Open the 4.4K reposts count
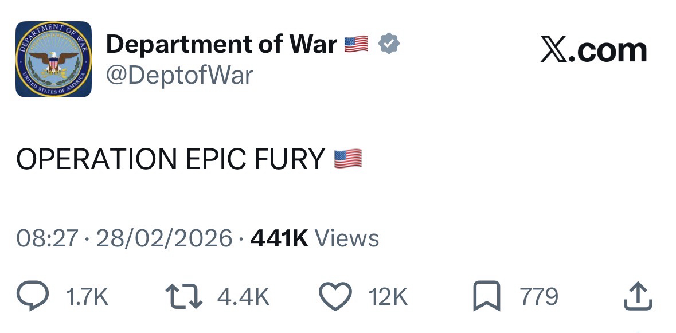 point(244,296)
